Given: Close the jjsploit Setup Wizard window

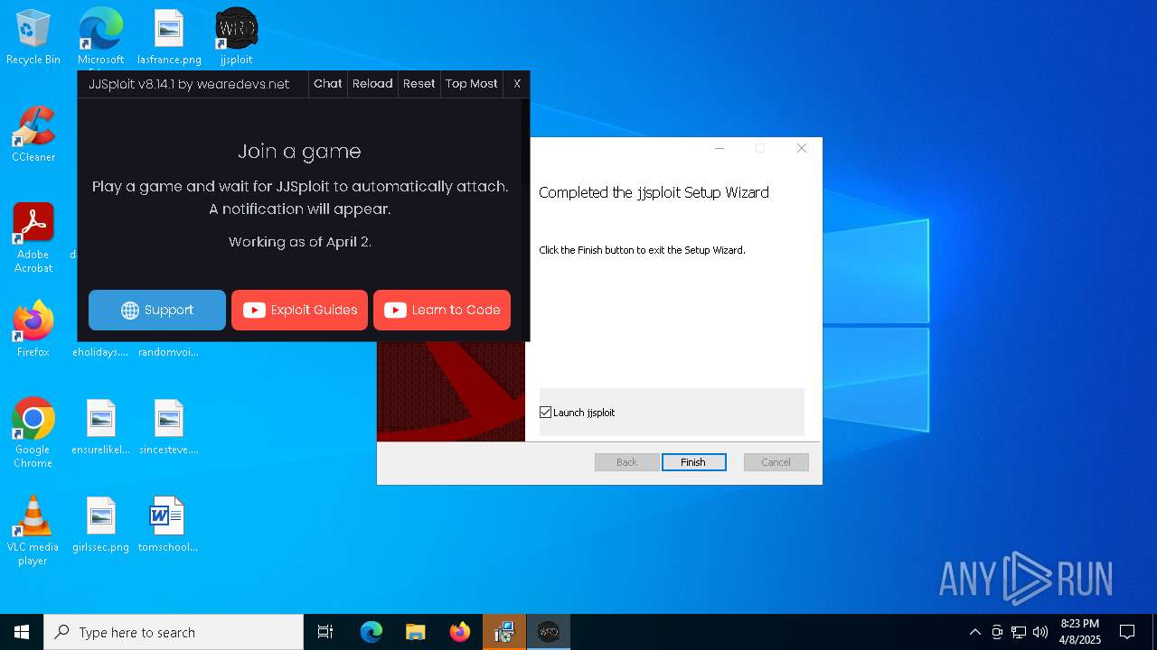Looking at the screenshot, I should (x=801, y=149).
